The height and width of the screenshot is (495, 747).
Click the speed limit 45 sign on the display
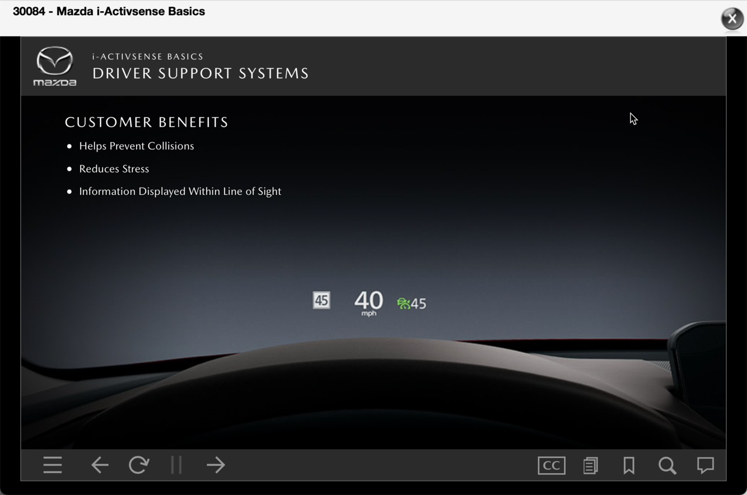pyautogui.click(x=321, y=301)
